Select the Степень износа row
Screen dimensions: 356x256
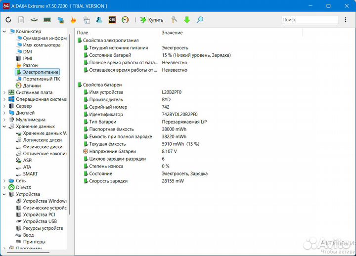tap(127, 166)
